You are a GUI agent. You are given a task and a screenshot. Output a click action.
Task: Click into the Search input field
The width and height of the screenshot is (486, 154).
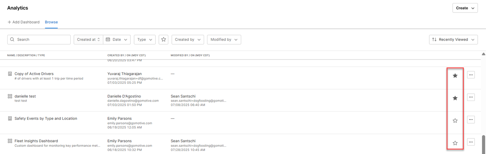tap(42, 39)
